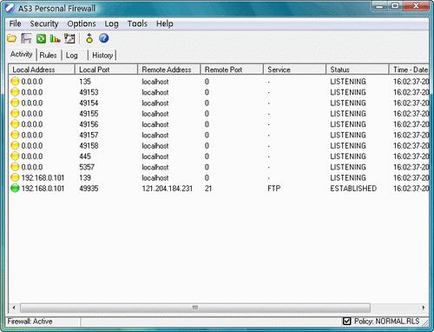Click remote port 21 cell
The height and width of the screenshot is (332, 434).
click(x=208, y=189)
